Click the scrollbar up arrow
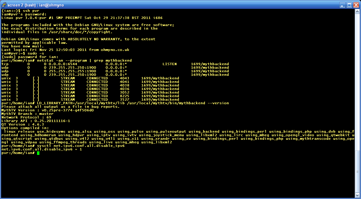The width and height of the screenshot is (361, 199). click(357, 11)
